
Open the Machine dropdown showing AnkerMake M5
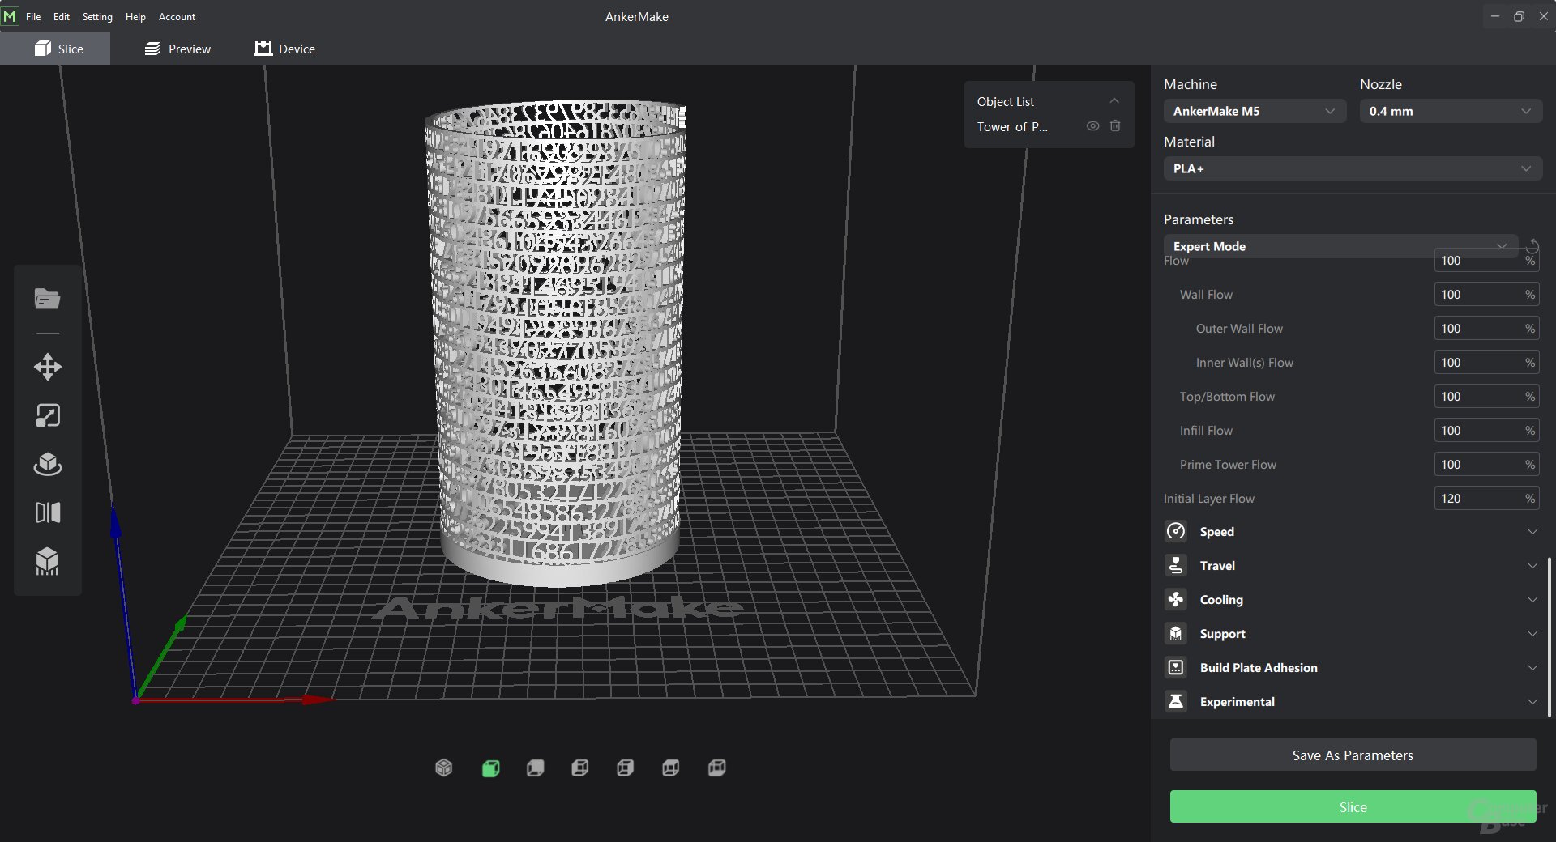pos(1254,111)
